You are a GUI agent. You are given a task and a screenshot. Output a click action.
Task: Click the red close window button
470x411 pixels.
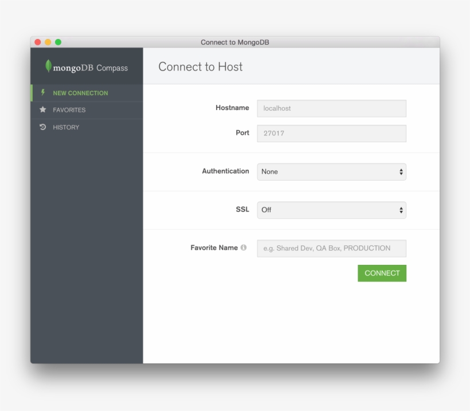(x=38, y=42)
